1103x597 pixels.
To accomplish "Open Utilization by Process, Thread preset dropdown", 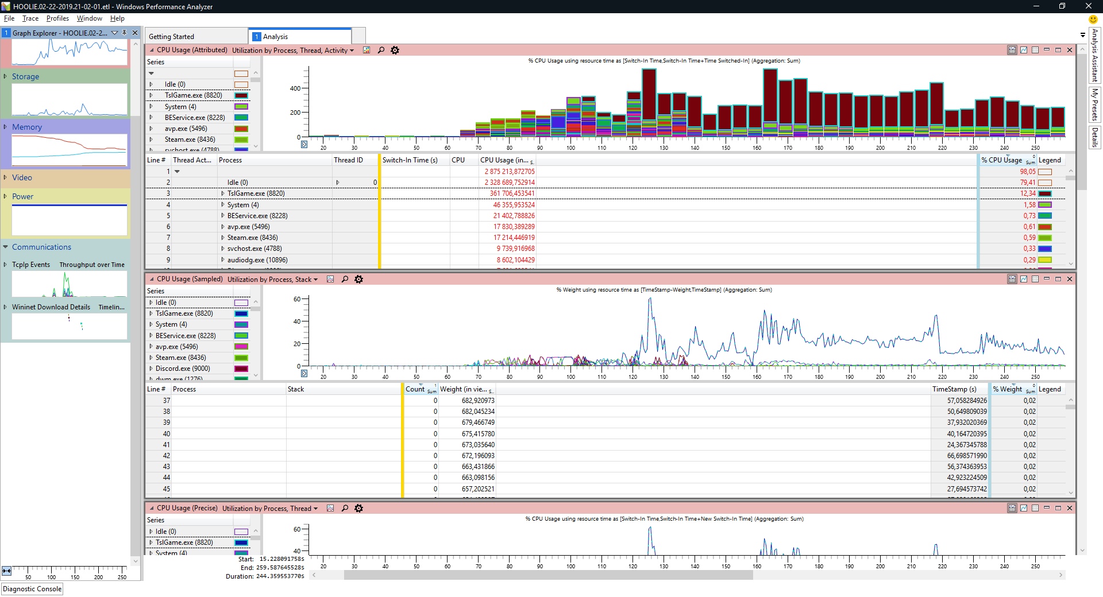I will [269, 509].
